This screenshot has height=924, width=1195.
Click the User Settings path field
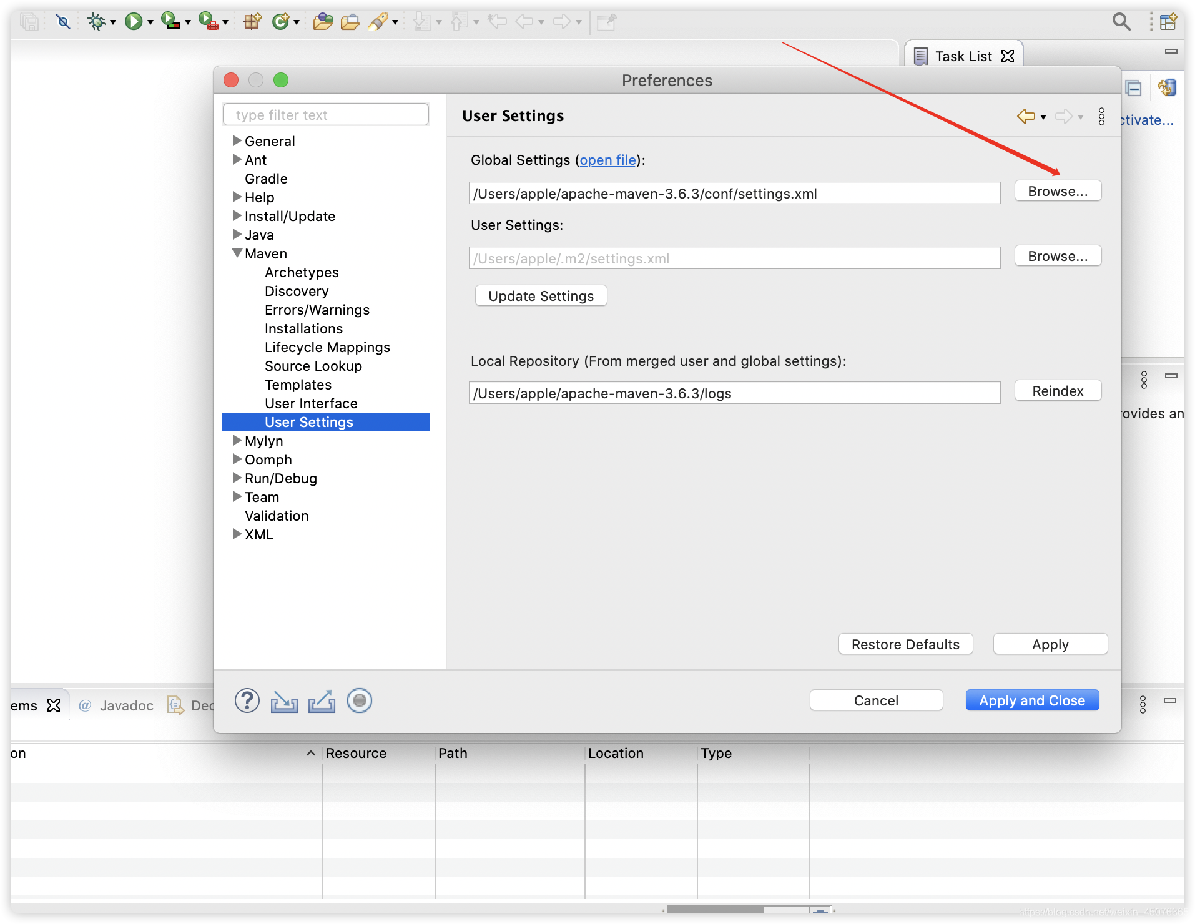point(734,258)
